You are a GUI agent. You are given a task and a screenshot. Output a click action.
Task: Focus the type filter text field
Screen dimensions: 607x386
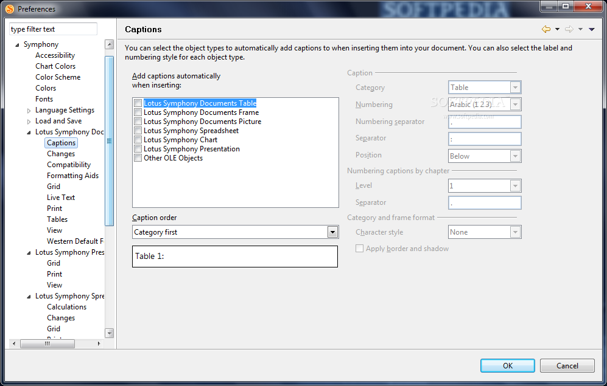click(53, 29)
